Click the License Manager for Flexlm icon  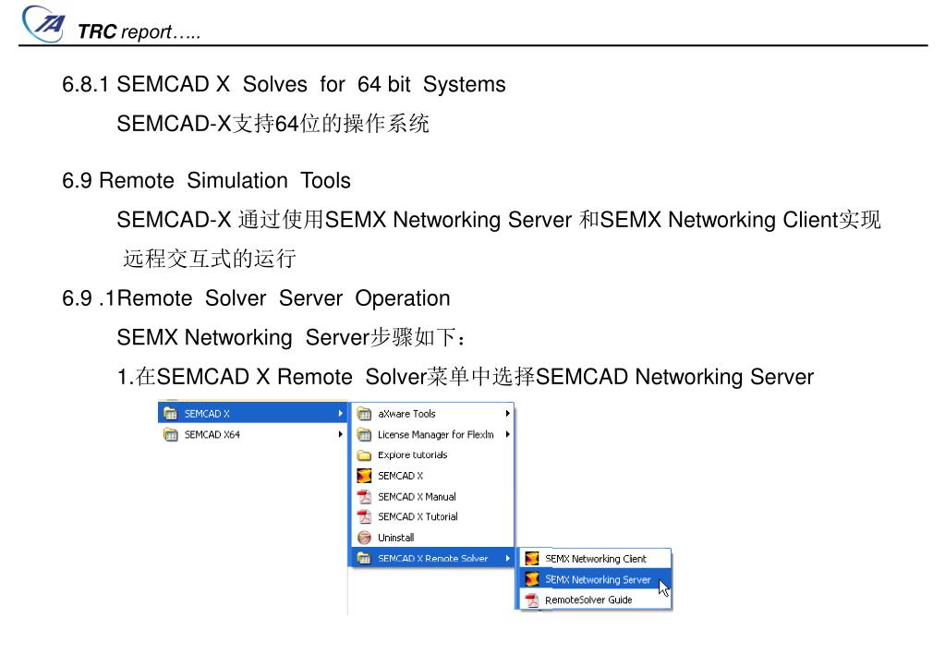pos(364,434)
